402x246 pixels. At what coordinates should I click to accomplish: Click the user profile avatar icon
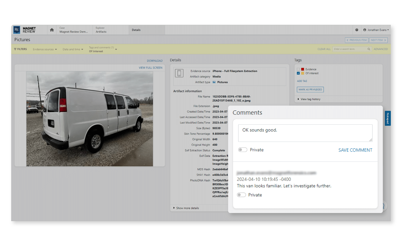(365, 30)
